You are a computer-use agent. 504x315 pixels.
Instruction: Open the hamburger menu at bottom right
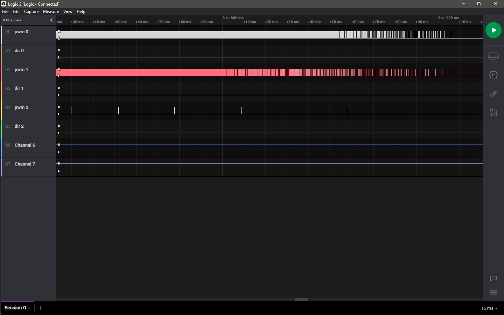pos(493,293)
